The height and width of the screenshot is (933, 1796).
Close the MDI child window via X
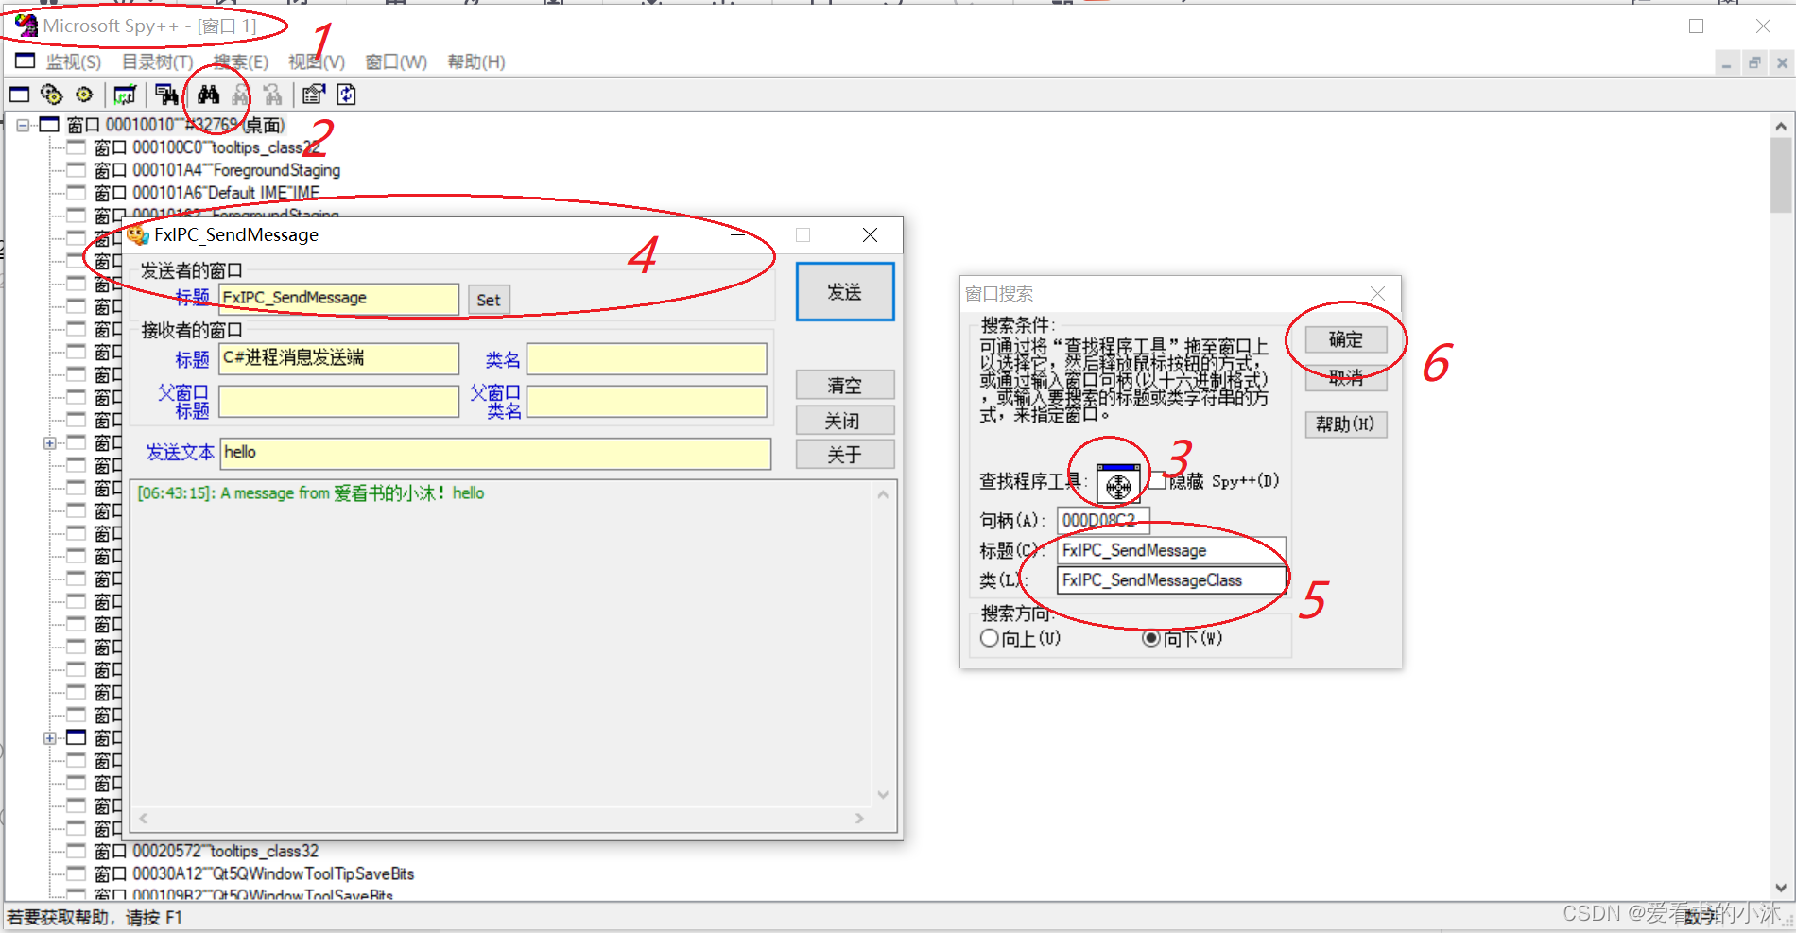coord(1782,63)
